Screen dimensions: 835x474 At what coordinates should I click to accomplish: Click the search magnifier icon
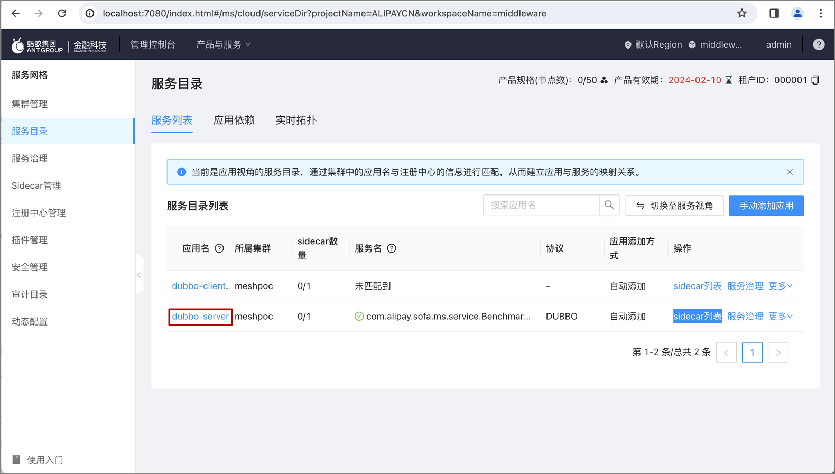(x=609, y=205)
